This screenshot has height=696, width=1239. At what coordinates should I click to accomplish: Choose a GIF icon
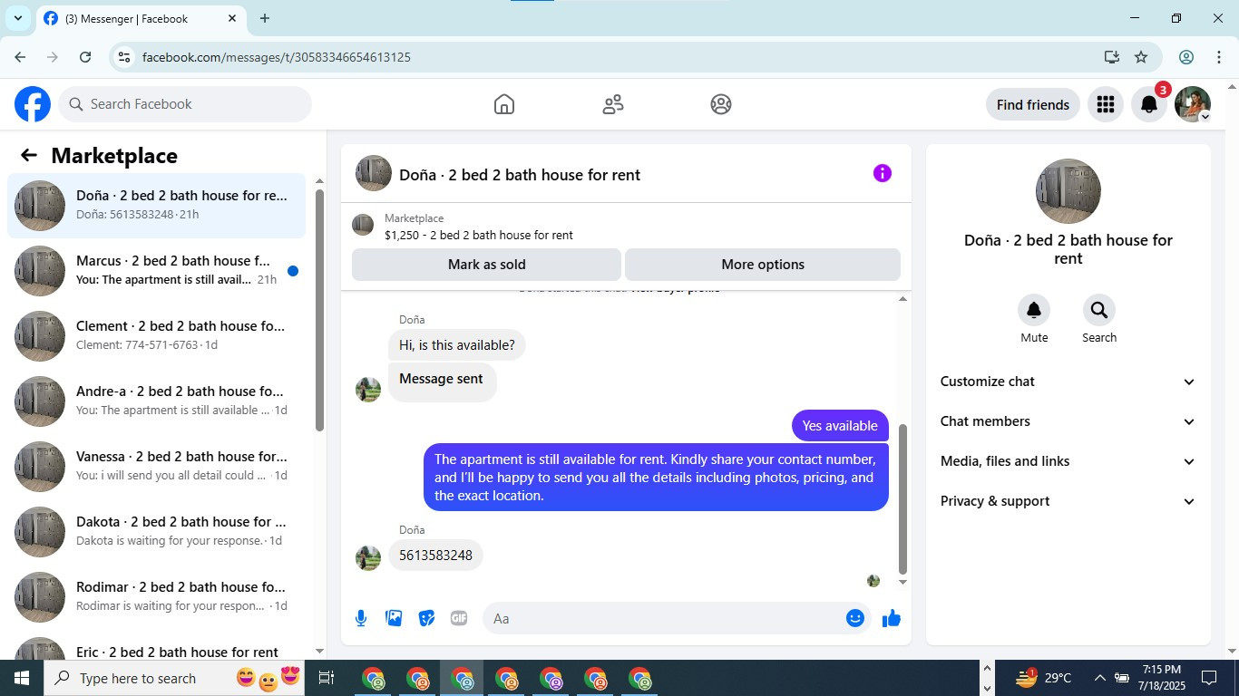click(x=459, y=618)
